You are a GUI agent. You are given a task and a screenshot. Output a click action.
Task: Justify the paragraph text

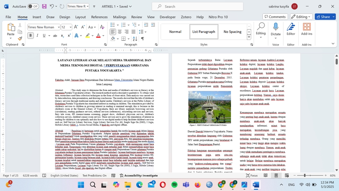pyautogui.click(x=133, y=32)
